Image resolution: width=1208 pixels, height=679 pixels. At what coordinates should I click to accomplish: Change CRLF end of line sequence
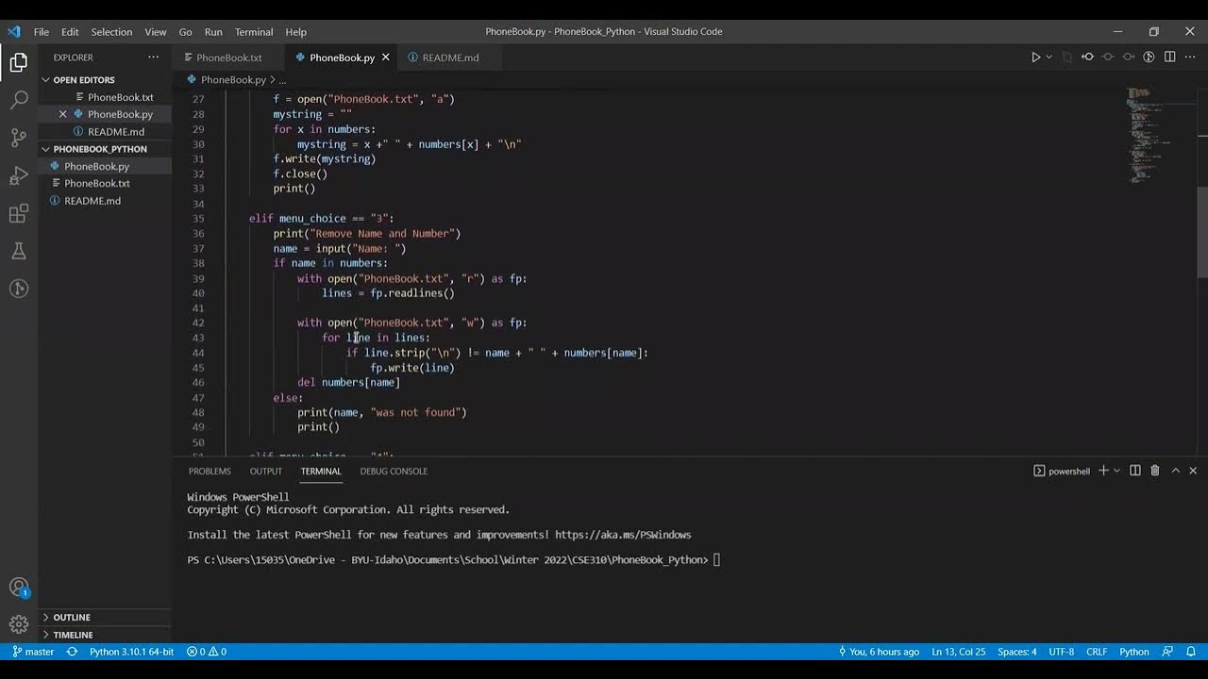[x=1097, y=652]
